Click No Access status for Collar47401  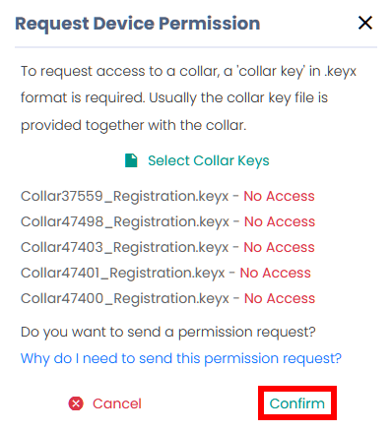pyautogui.click(x=276, y=273)
